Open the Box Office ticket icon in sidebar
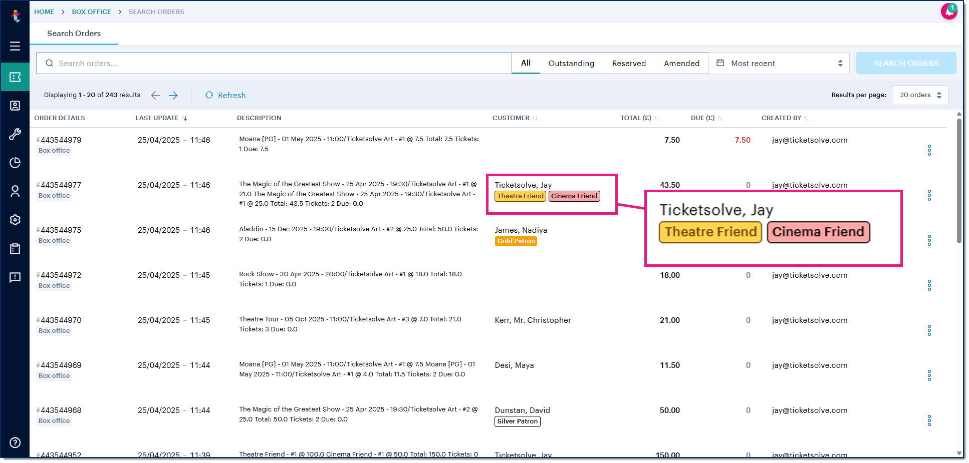Screen dimensions: 969x463 pos(15,77)
